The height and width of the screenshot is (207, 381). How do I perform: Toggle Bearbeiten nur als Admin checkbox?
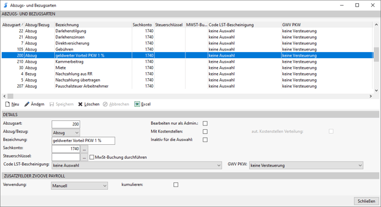[205, 123]
